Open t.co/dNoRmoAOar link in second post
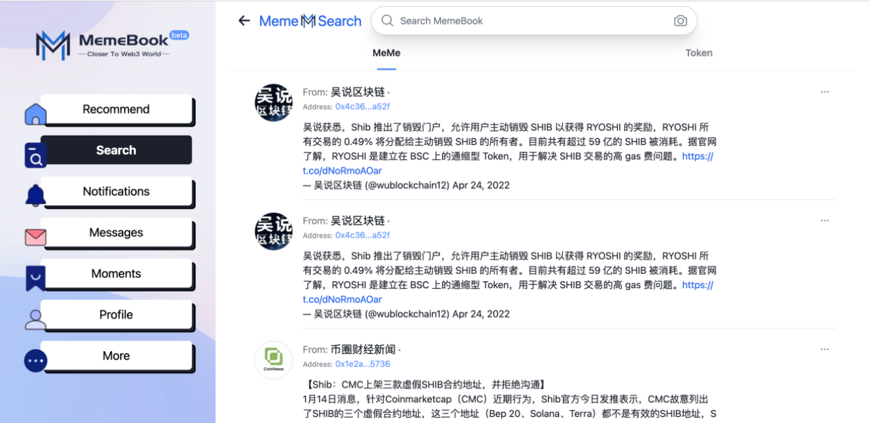 342,299
